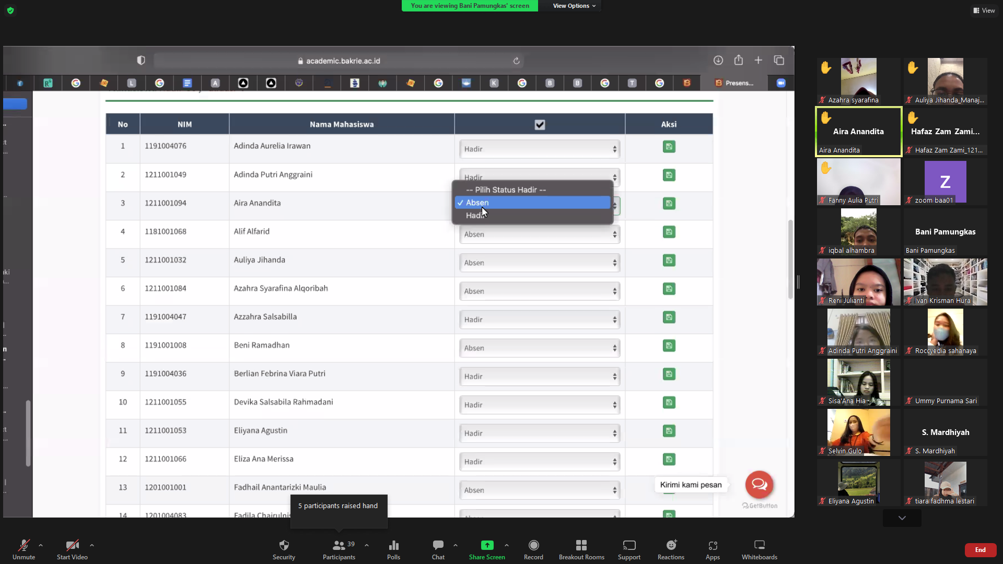Open the Support icon
Screen dimensions: 1003x564
[629, 546]
